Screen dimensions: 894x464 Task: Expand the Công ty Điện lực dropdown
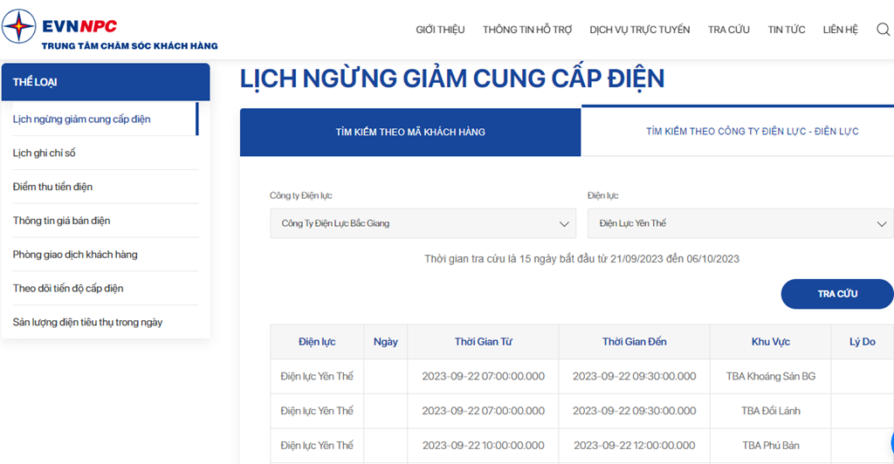click(x=422, y=223)
